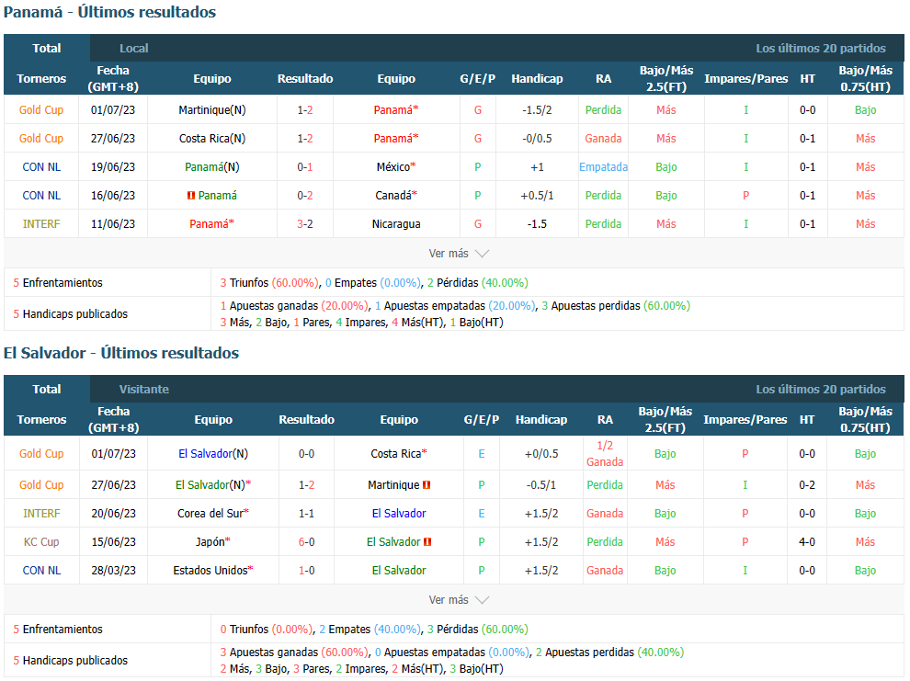The width and height of the screenshot is (910, 681).
Task: Open Gold Cup link in Costa Rica vs Panamá row
Action: click(x=41, y=138)
